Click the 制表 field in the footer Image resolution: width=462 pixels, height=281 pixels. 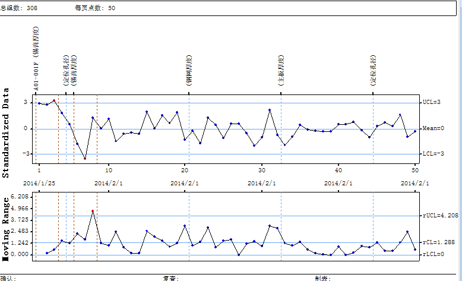[x=322, y=277]
